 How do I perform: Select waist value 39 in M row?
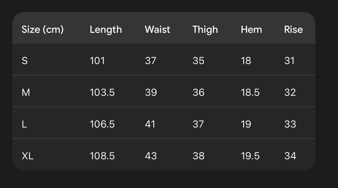151,92
